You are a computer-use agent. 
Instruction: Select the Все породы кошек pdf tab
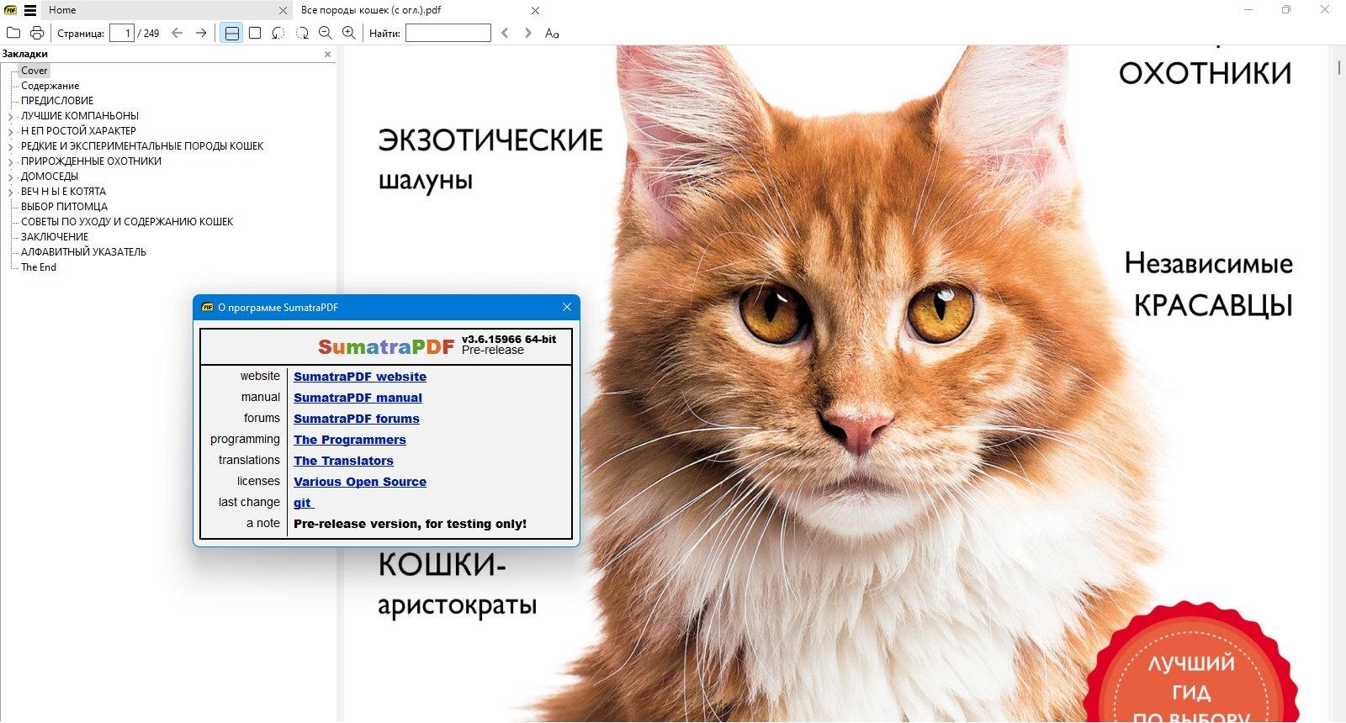(371, 10)
